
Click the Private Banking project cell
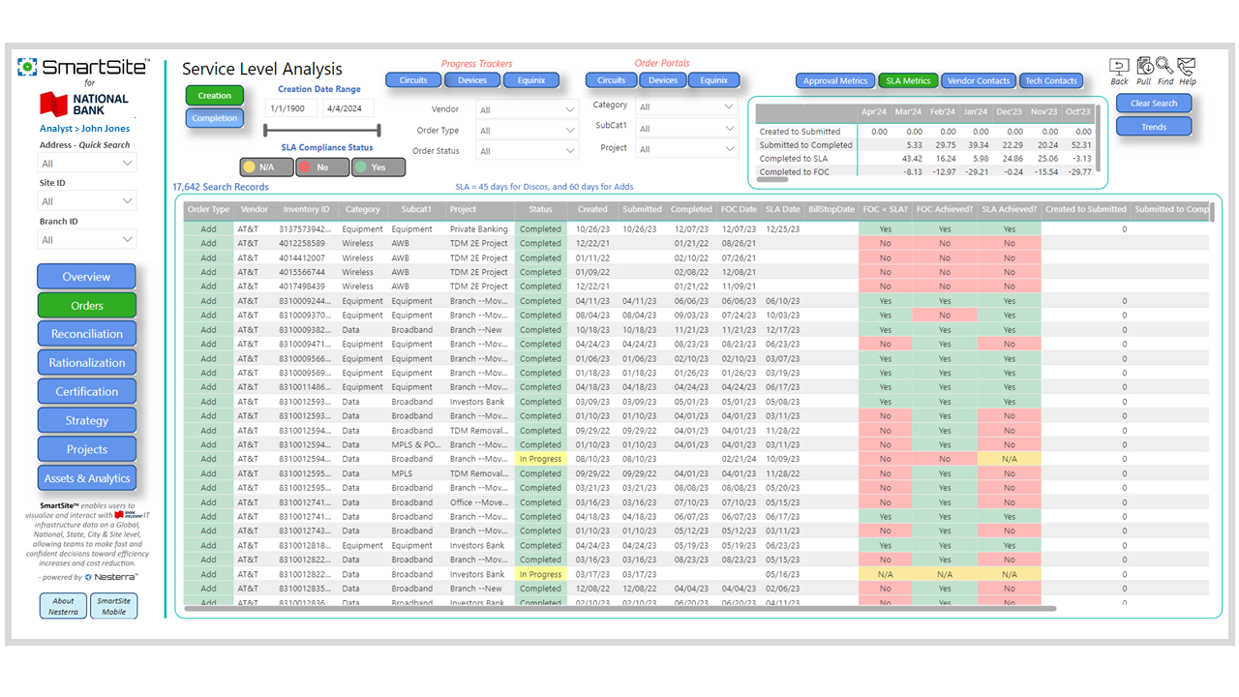[x=479, y=229]
